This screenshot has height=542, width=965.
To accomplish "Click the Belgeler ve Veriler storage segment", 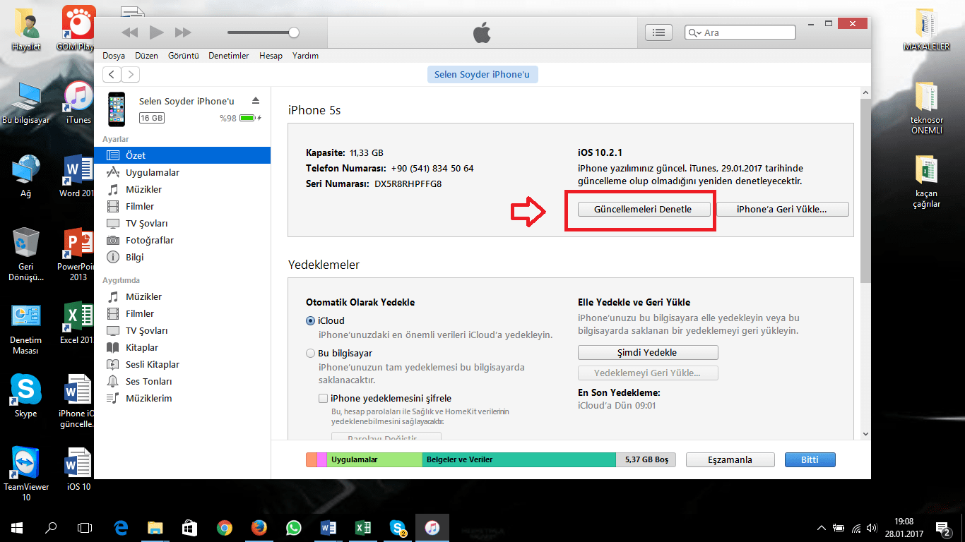I will click(x=519, y=459).
